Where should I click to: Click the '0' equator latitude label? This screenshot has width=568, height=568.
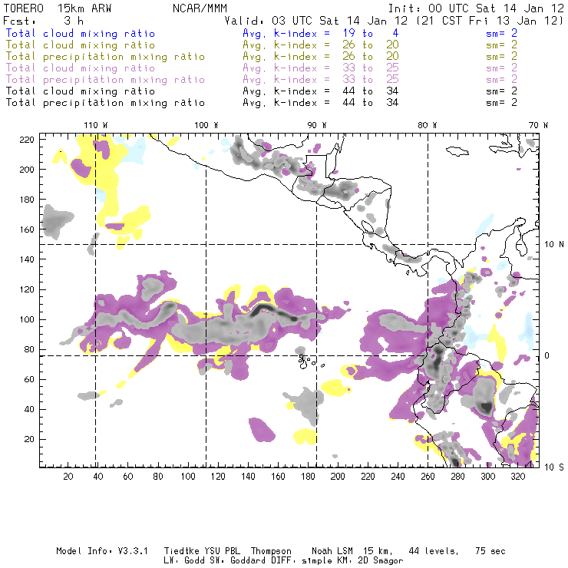pyautogui.click(x=547, y=355)
